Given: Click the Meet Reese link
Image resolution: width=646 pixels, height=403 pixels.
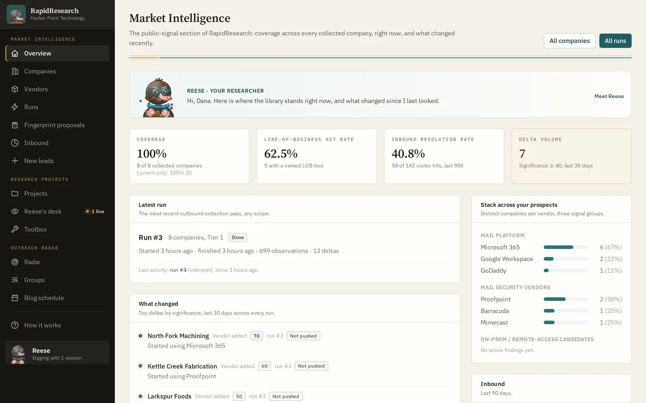Looking at the screenshot, I should click(x=609, y=96).
